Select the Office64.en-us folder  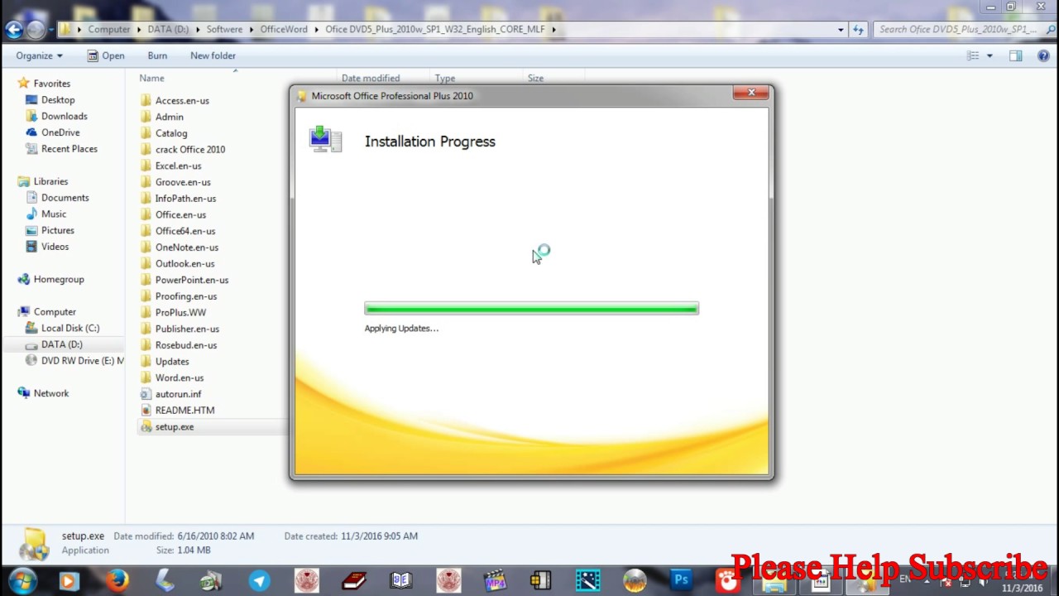pyautogui.click(x=185, y=231)
